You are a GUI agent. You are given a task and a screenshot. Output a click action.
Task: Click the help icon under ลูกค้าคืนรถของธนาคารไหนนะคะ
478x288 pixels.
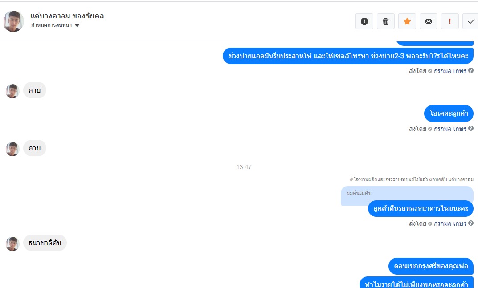tap(471, 223)
